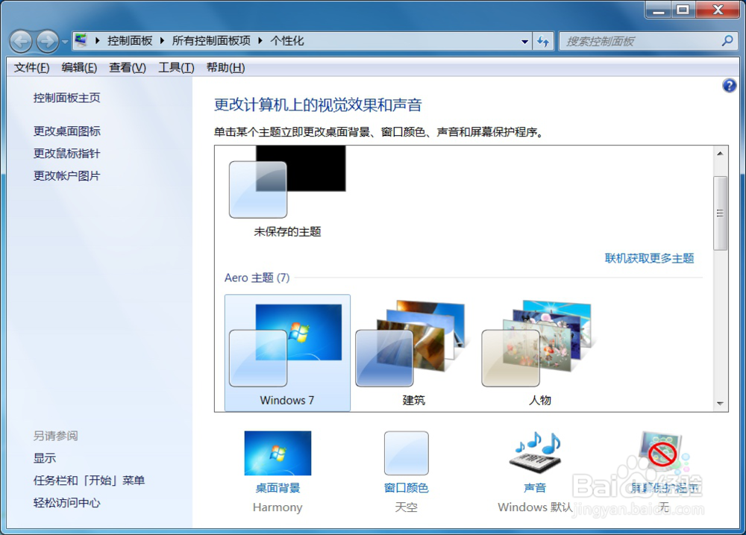
Task: Open recent pages dropdown beside navigation arrows
Action: [65, 42]
